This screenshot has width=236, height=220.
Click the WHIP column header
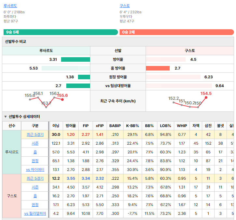coord(182,126)
